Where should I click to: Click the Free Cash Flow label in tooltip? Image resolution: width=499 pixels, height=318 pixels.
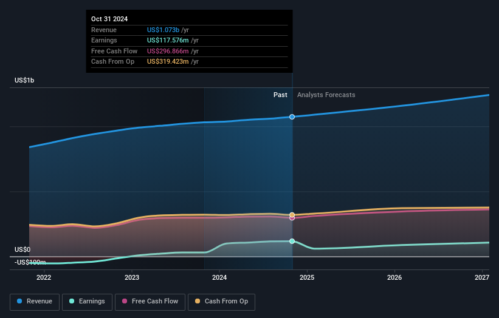tap(114, 51)
